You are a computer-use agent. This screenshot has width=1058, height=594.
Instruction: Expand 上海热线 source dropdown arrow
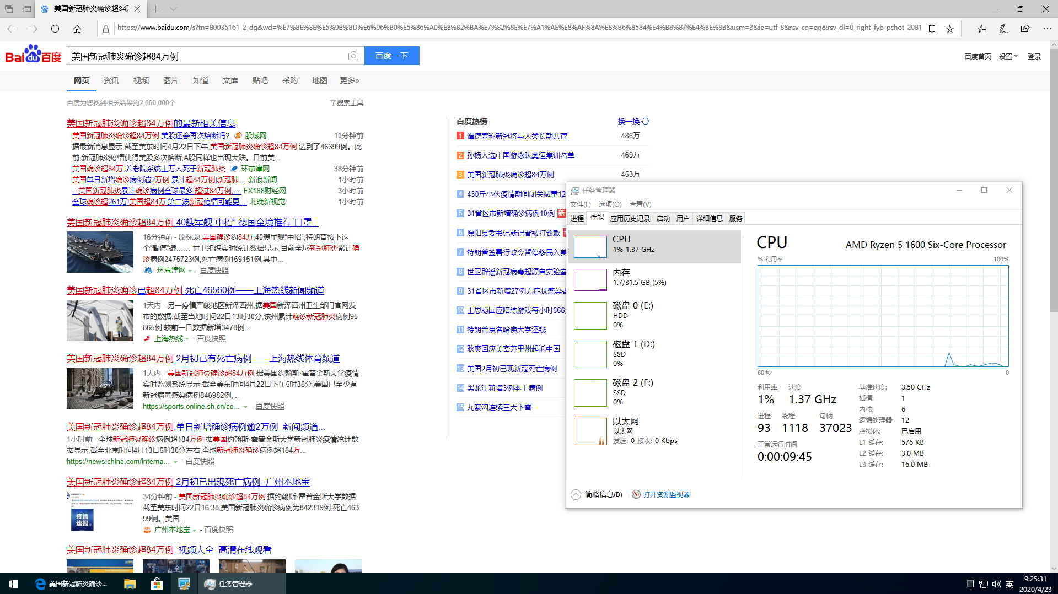(187, 339)
